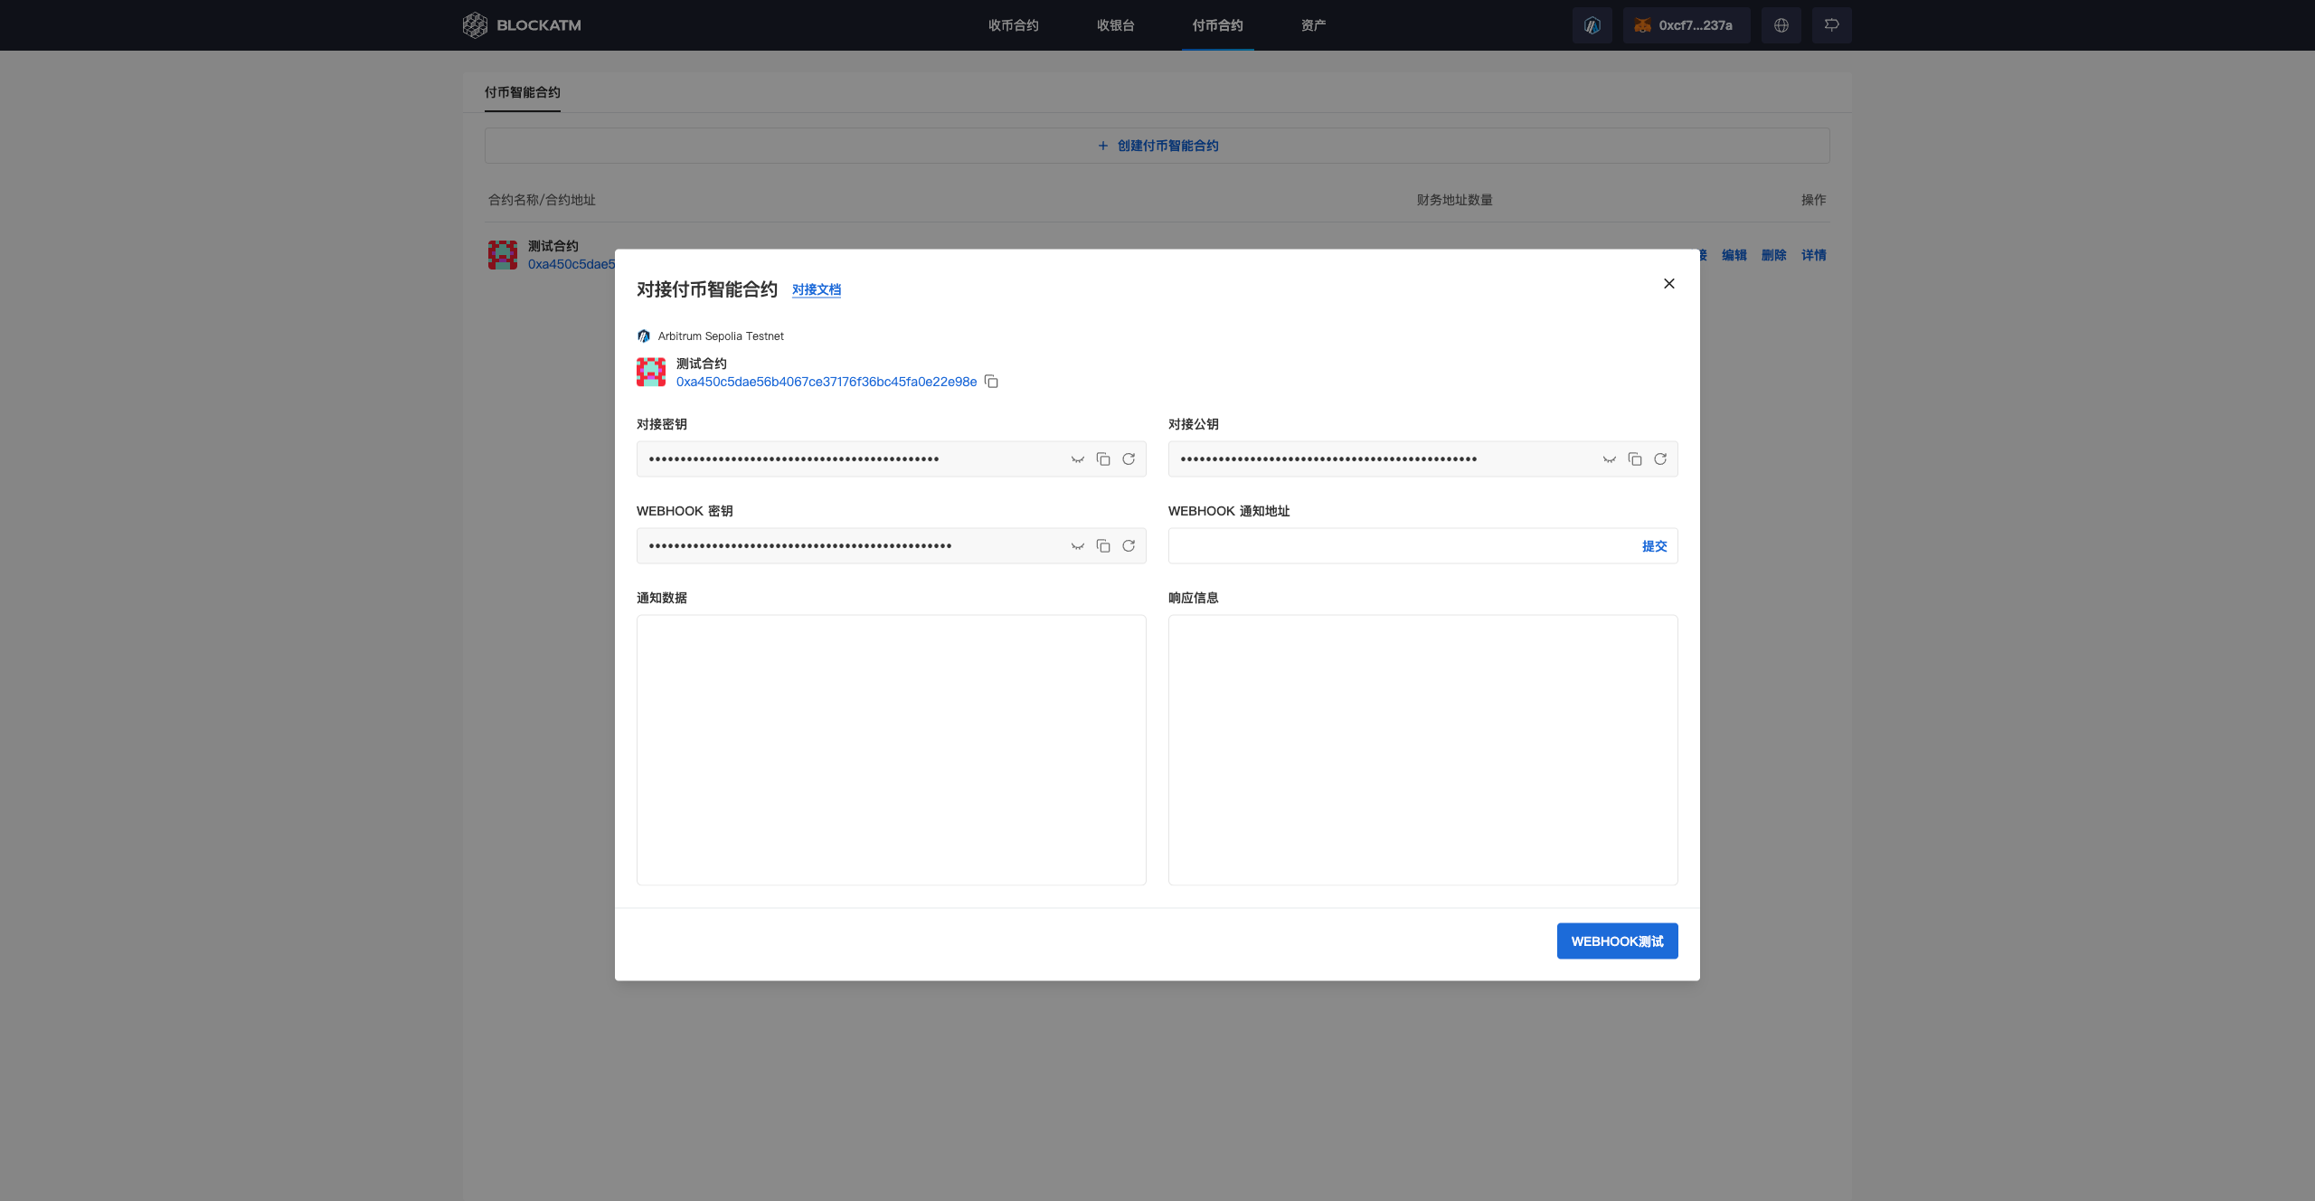The width and height of the screenshot is (2315, 1201).
Task: Focus the WEBHOOK 通知地址 input field
Action: 1402,546
